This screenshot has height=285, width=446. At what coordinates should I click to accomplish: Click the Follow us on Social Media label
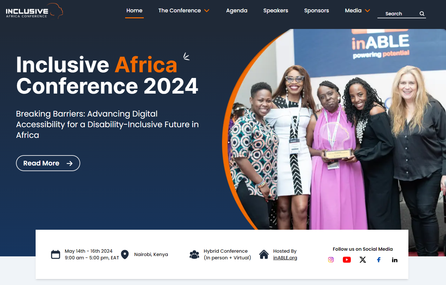pyautogui.click(x=363, y=249)
